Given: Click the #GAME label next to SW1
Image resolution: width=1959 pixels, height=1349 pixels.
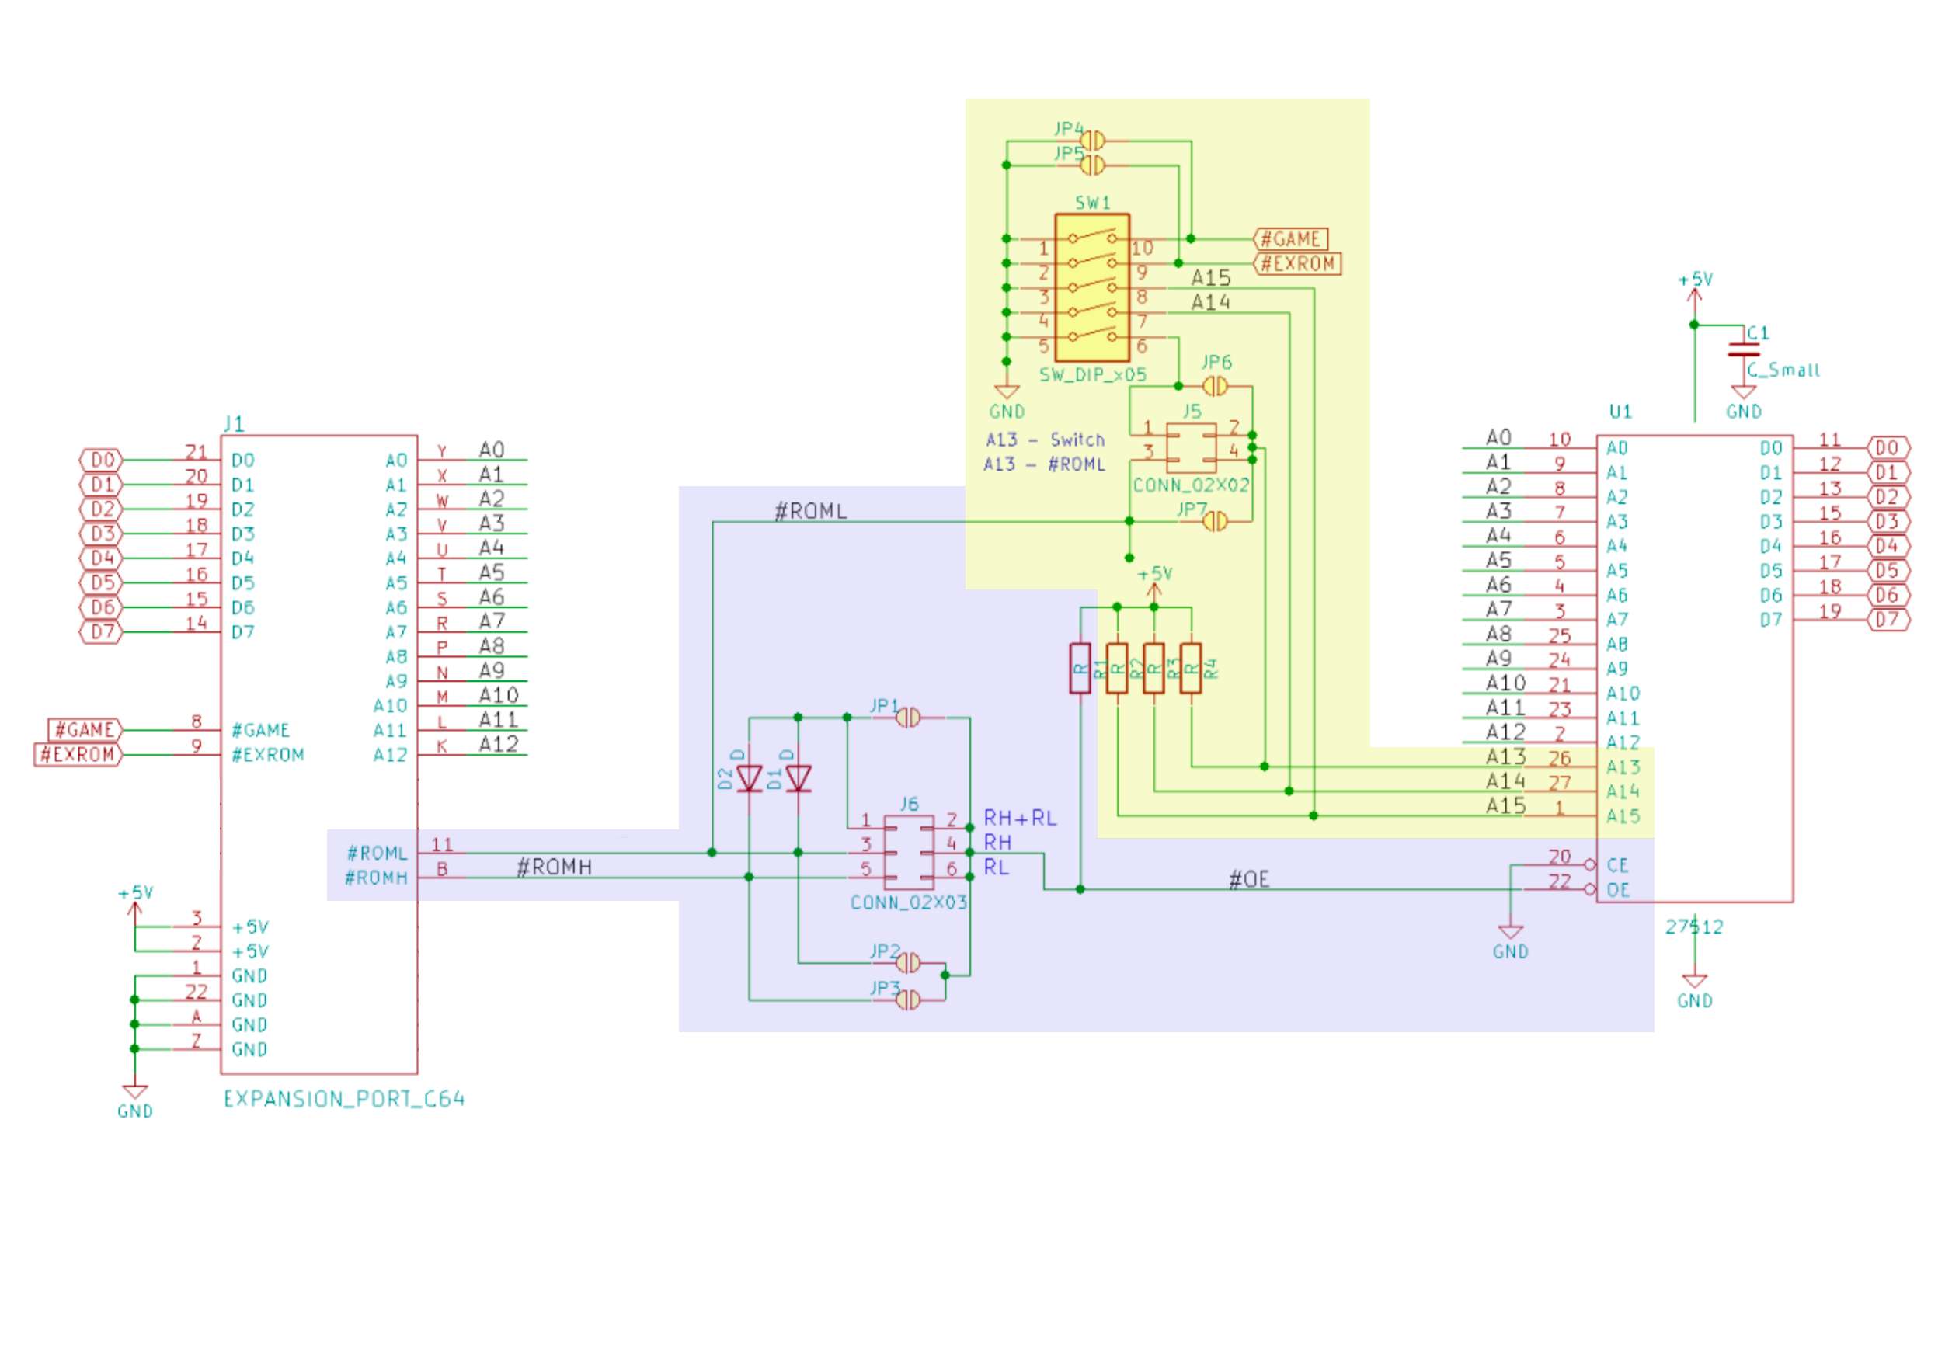Looking at the screenshot, I should coord(1289,239).
